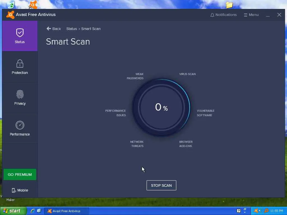Click the Smart Scan breadcrumb
The image size is (287, 215).
click(91, 29)
